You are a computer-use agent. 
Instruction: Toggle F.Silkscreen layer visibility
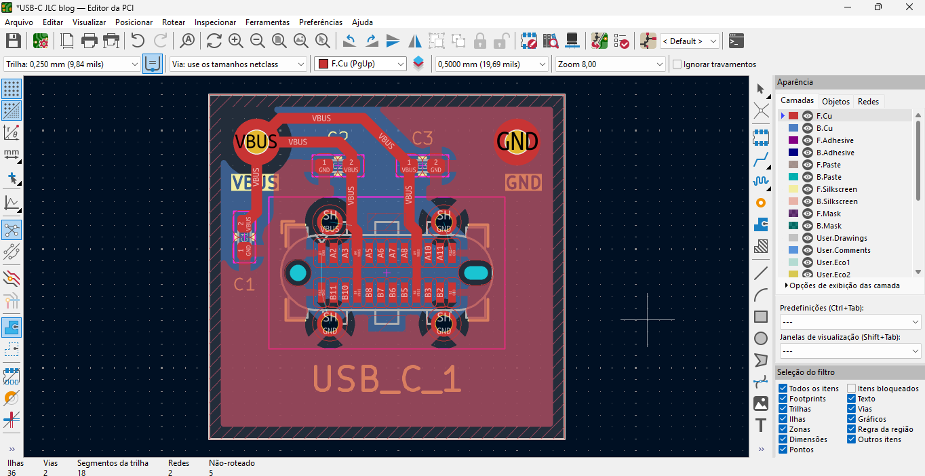point(807,189)
